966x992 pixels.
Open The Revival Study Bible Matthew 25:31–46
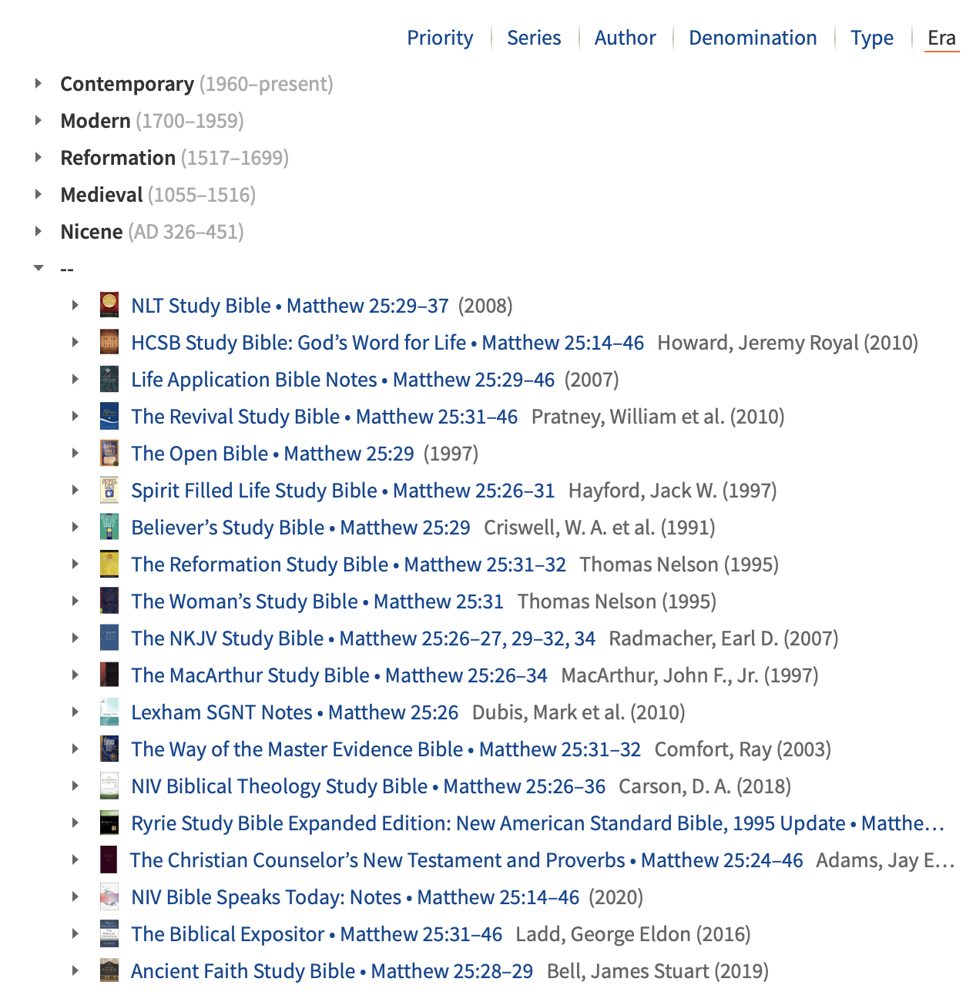(324, 417)
